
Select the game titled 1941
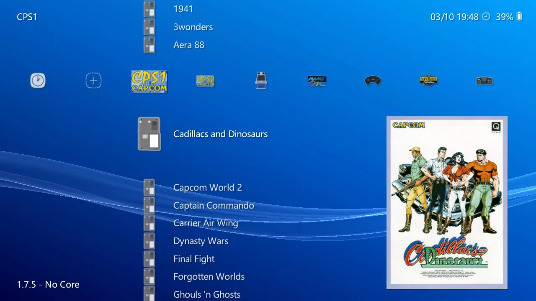click(x=183, y=9)
